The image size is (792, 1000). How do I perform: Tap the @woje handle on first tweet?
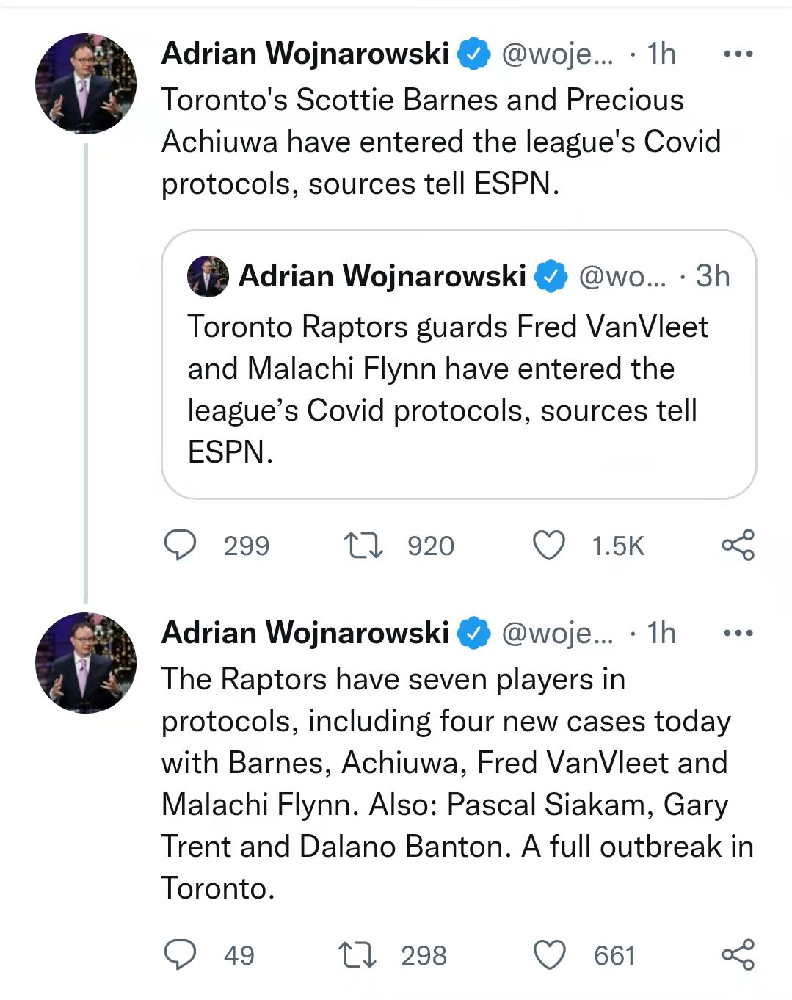pyautogui.click(x=557, y=54)
